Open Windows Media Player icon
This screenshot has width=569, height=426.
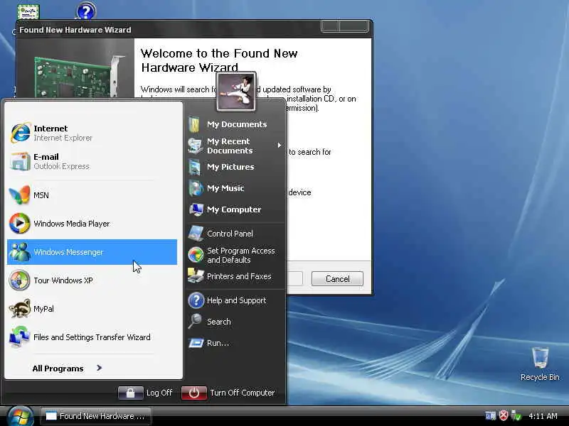pos(19,223)
